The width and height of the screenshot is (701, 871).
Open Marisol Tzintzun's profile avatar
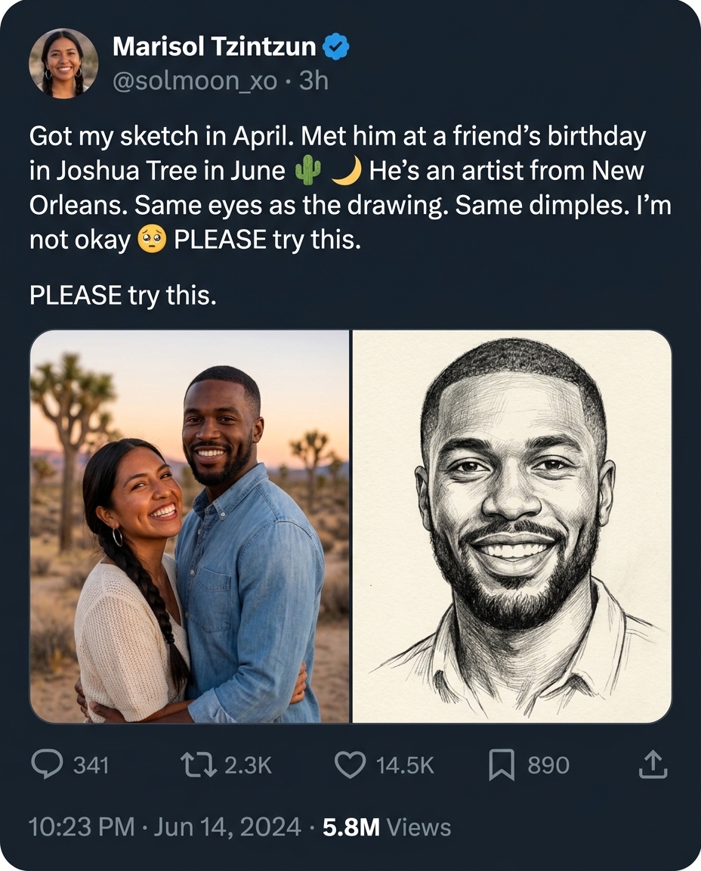pos(63,64)
